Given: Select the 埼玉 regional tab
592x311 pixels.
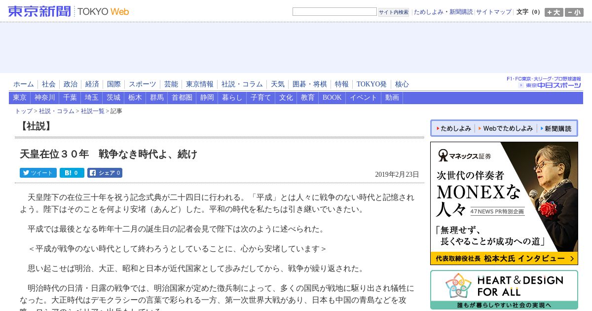Looking at the screenshot, I should tap(92, 98).
